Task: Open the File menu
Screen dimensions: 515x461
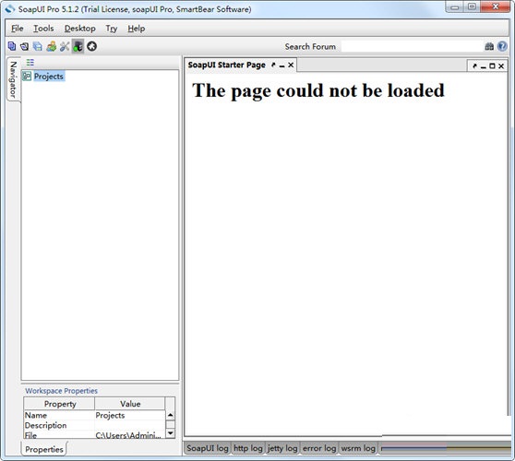Action: 18,29
